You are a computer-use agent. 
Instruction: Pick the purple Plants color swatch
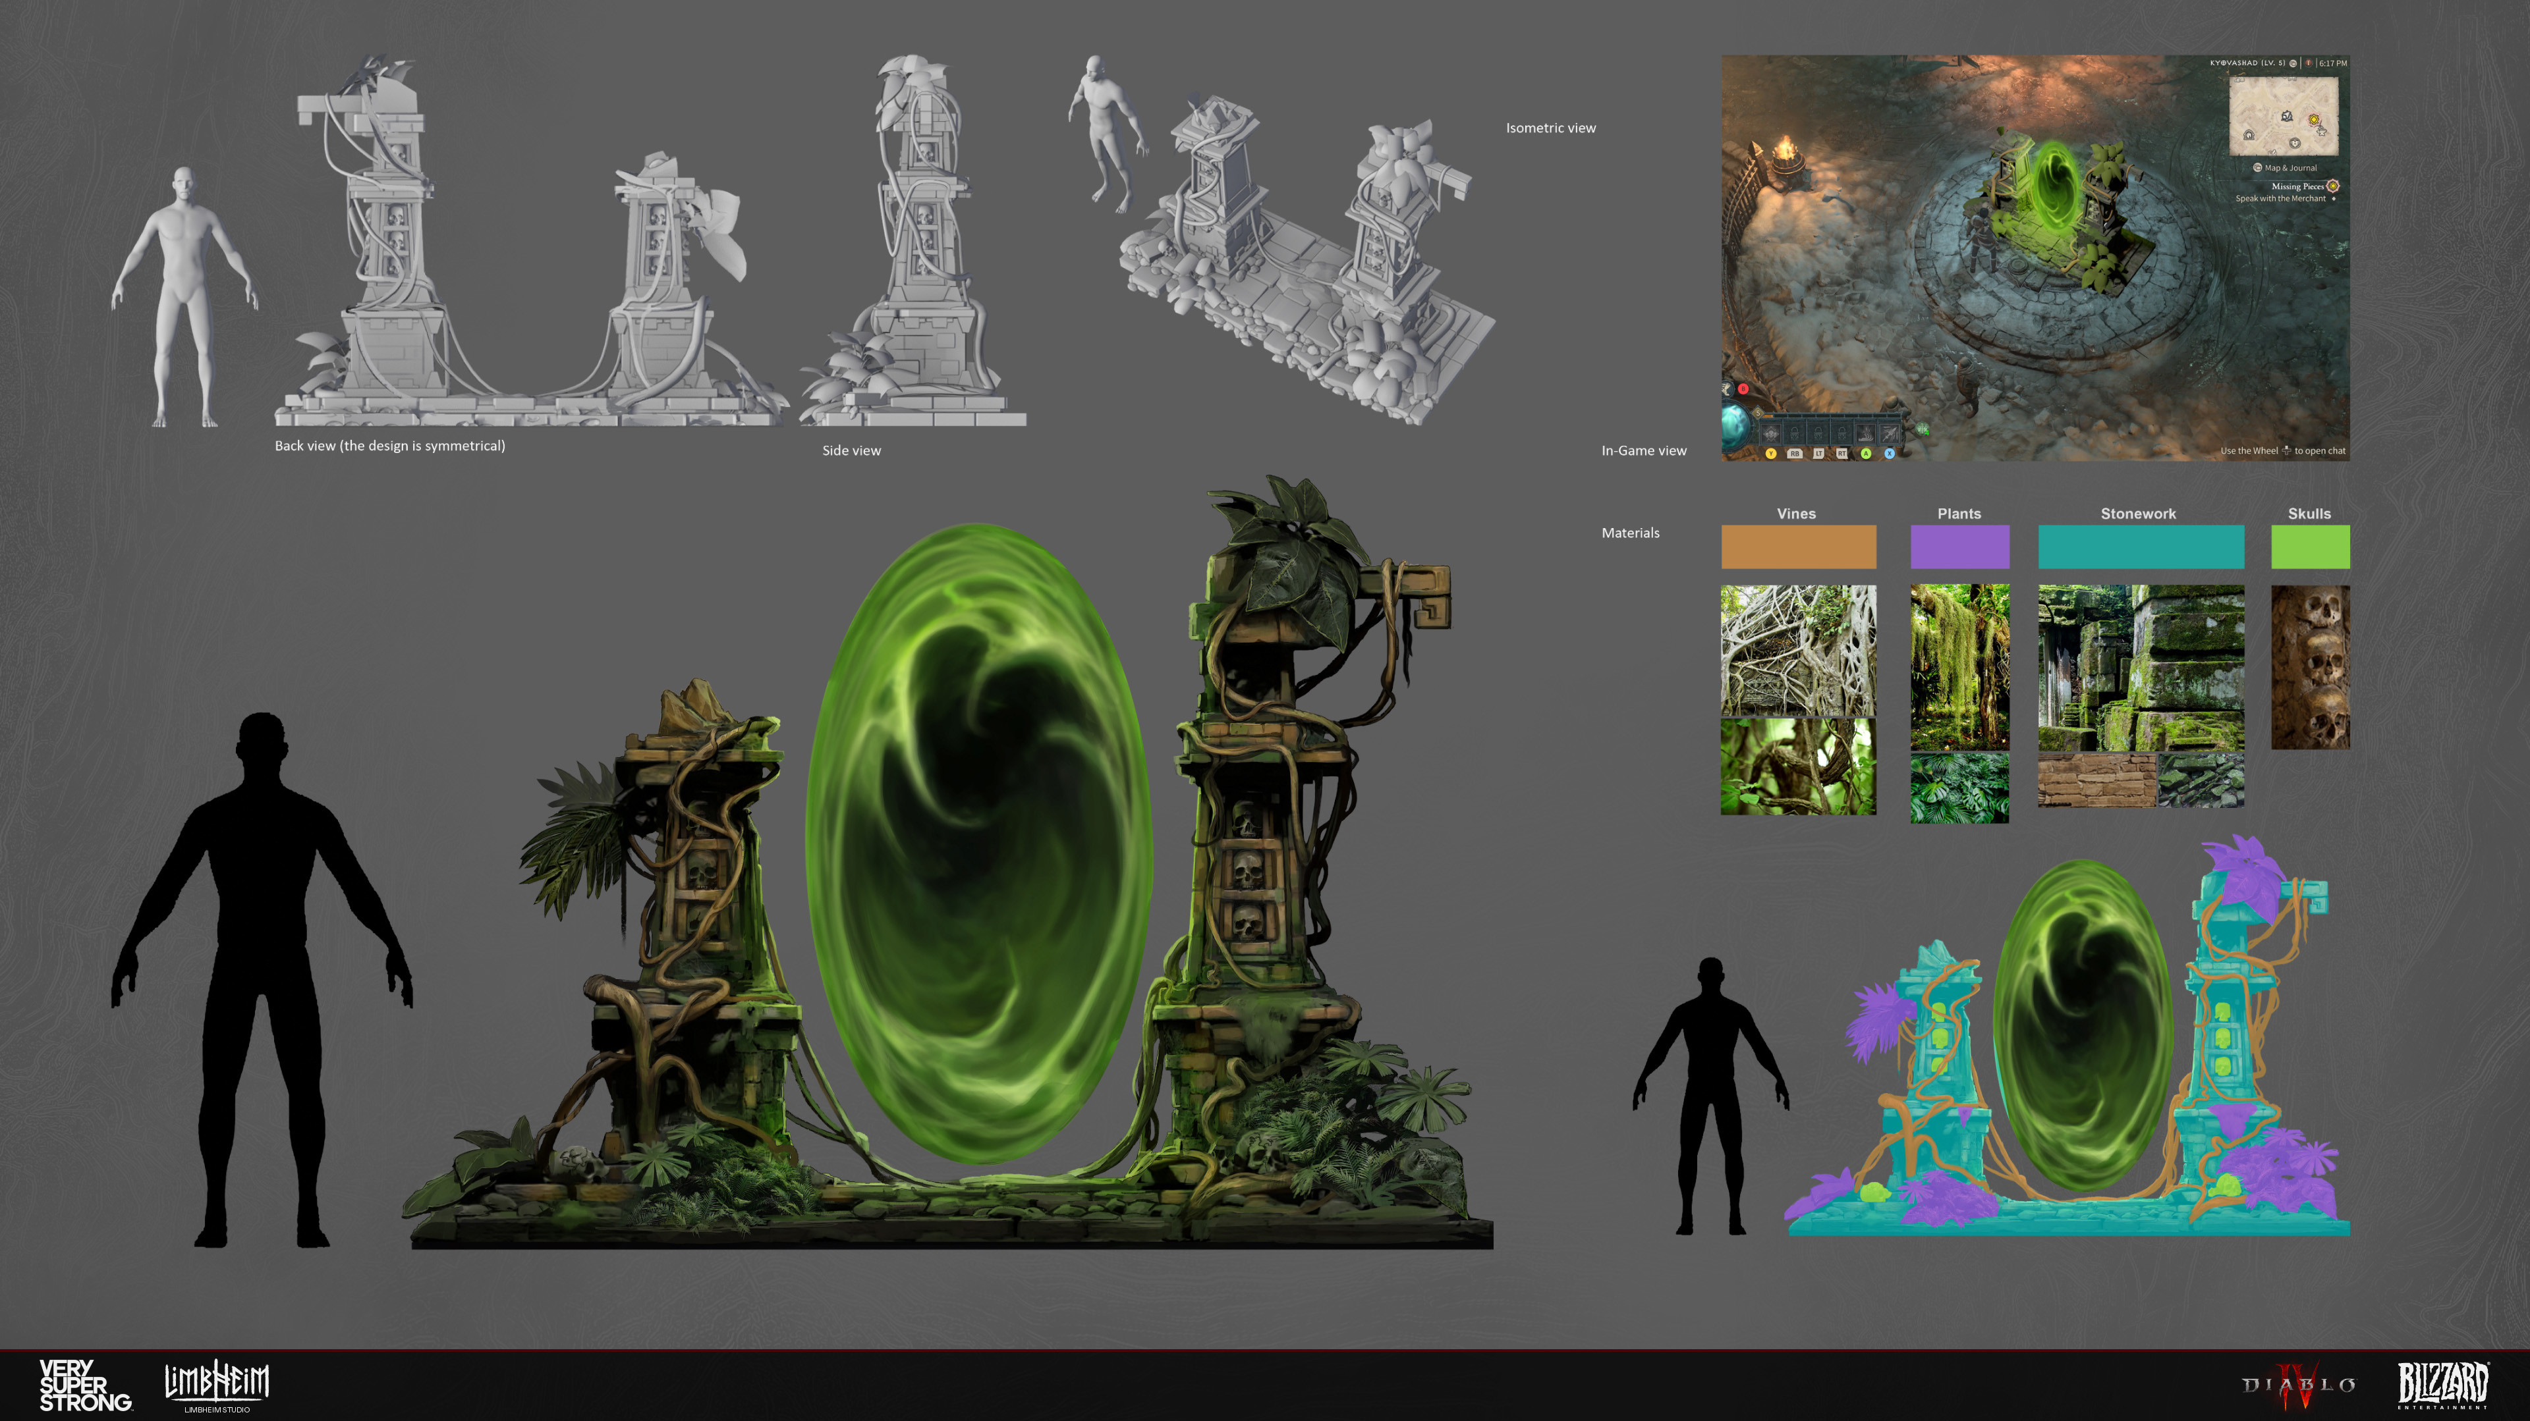[1958, 547]
